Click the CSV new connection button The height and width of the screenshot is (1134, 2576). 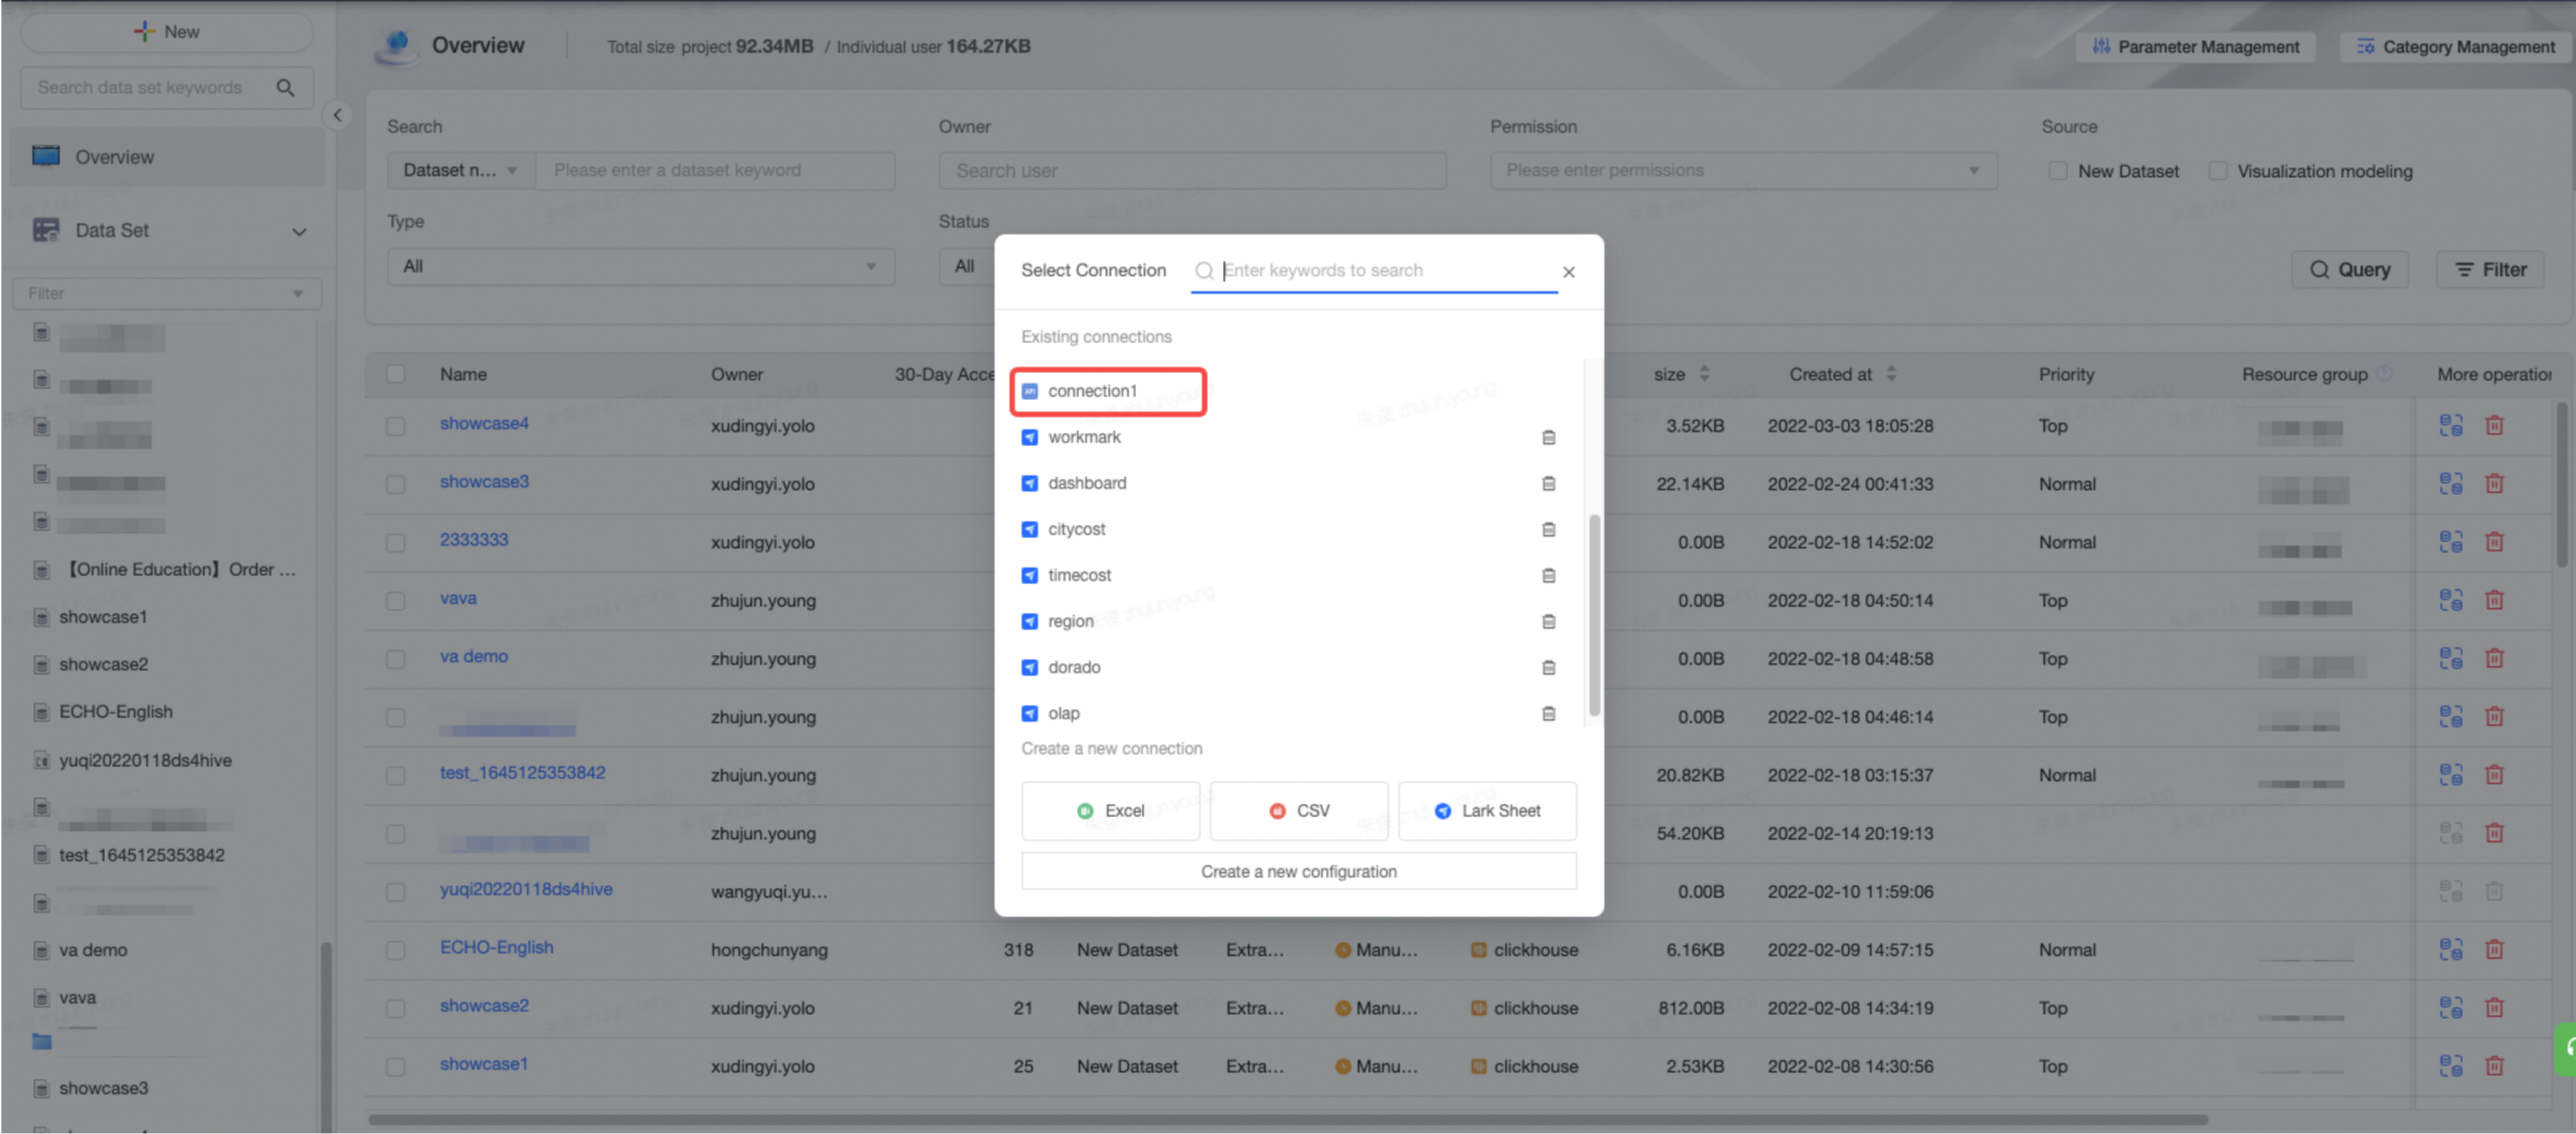pos(1298,810)
